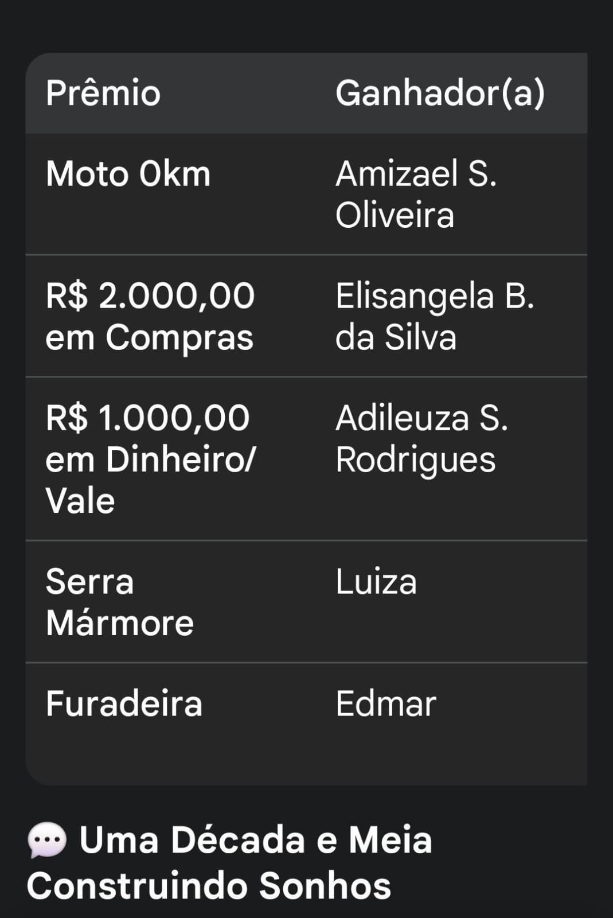613x918 pixels.
Task: Click the text 'em Dinheiro/'
Action: click(x=150, y=460)
